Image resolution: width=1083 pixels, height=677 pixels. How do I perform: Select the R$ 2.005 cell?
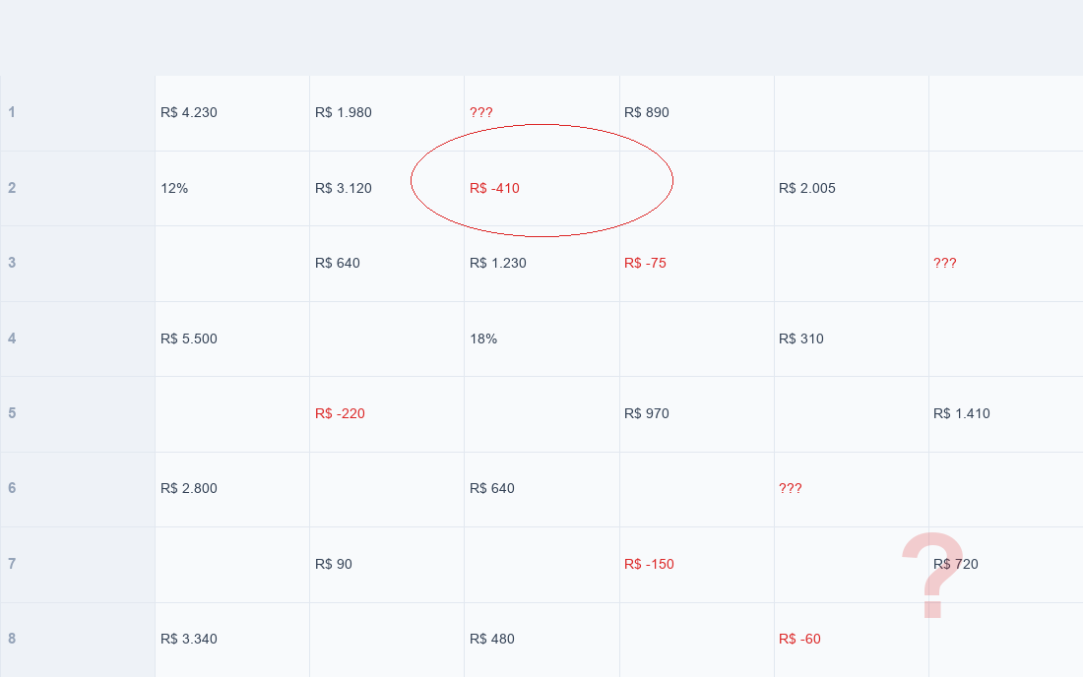pos(851,188)
